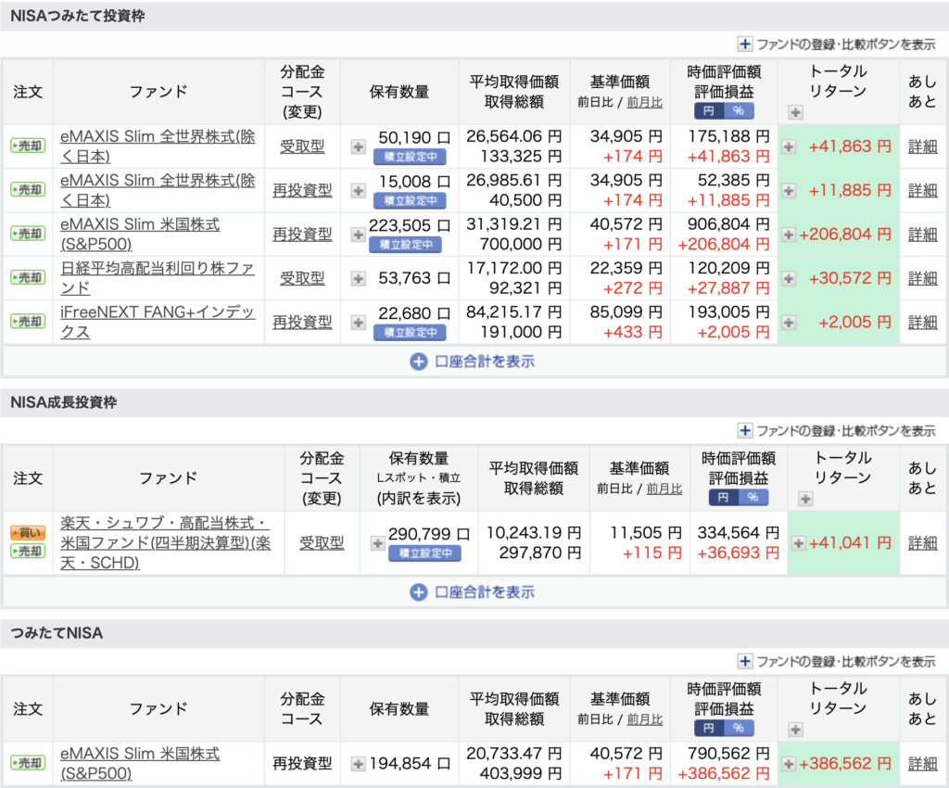Click 受取型 course link on 楽天・SCHD row

pos(322,542)
